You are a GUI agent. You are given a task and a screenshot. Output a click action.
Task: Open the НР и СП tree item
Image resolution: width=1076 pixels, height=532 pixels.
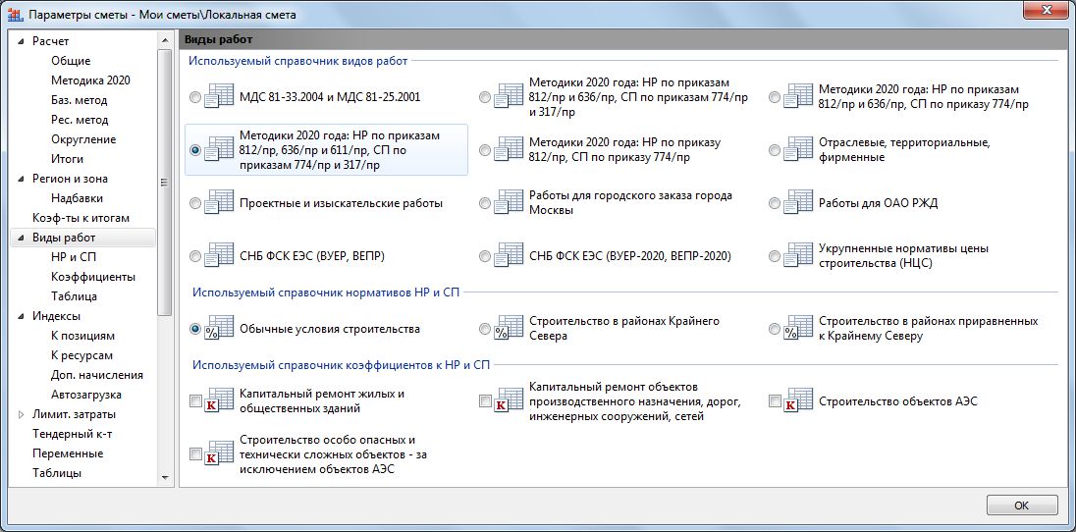(74, 257)
